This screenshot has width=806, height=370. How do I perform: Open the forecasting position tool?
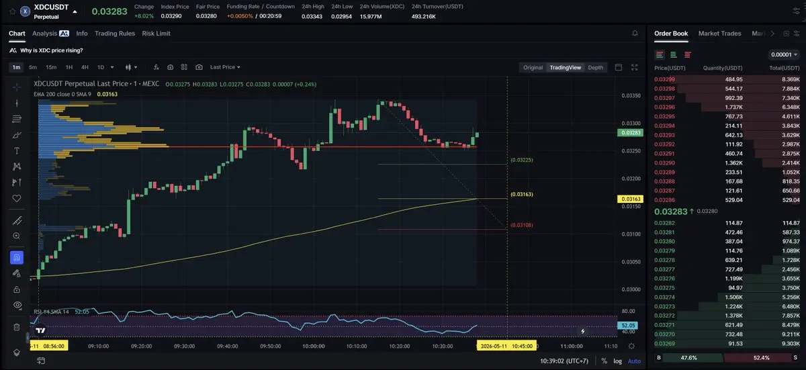17,182
